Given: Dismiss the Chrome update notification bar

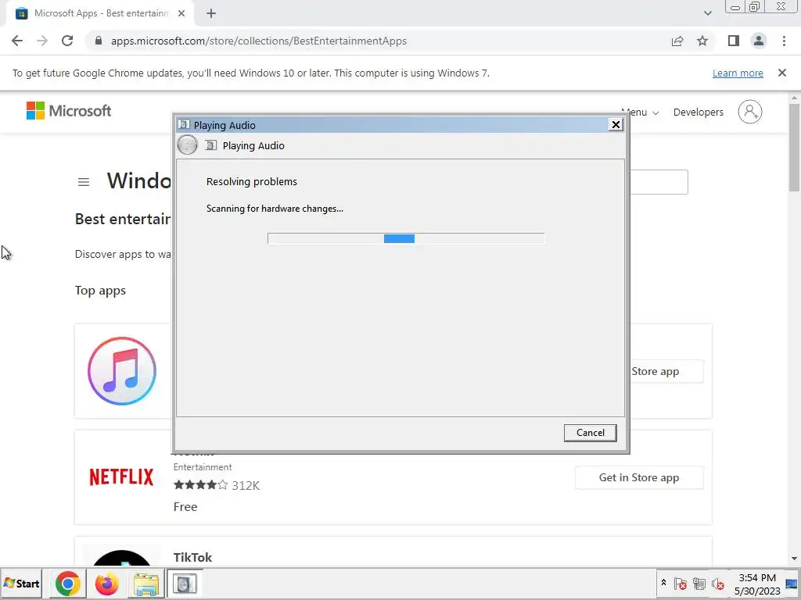Looking at the screenshot, I should [781, 73].
